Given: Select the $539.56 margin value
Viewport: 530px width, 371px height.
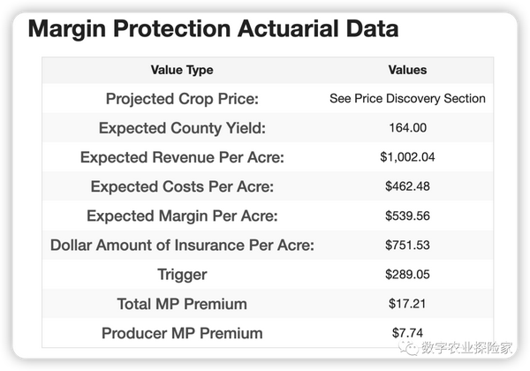Looking at the screenshot, I should tap(407, 216).
